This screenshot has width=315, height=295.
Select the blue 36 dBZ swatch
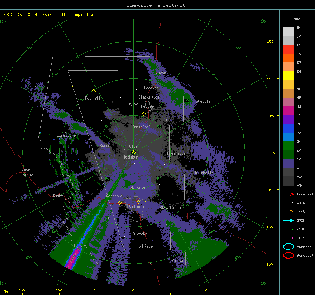[x=288, y=128]
